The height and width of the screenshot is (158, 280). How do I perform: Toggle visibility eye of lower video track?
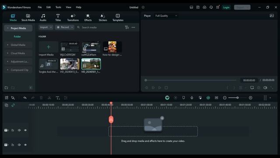click(25, 145)
